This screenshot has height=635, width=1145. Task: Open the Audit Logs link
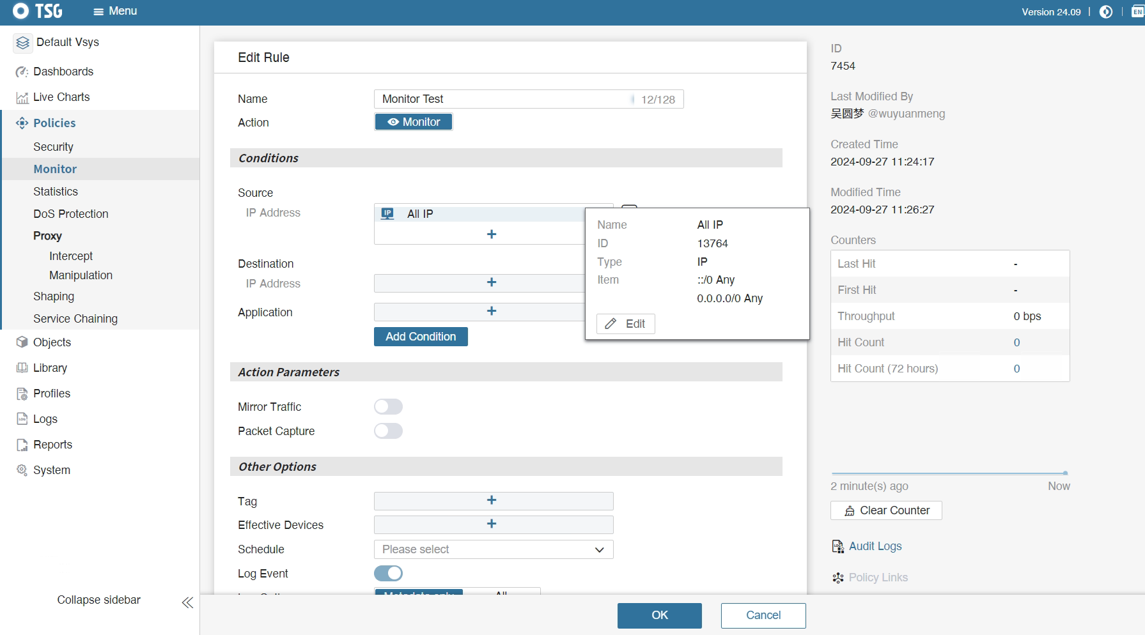[875, 546]
